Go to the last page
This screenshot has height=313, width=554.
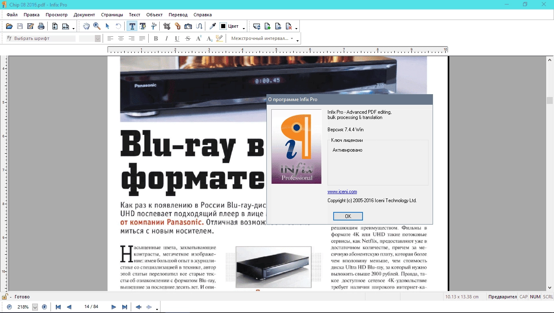tap(125, 307)
